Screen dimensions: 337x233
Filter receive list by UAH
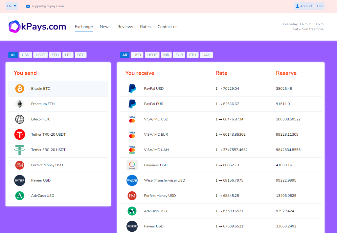coord(206,55)
